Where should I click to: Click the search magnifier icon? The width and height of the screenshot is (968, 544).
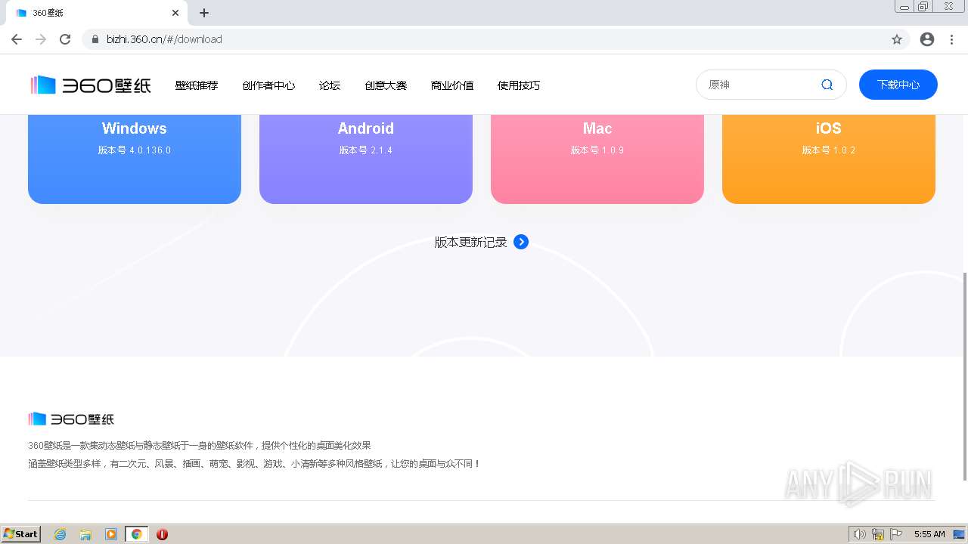[x=827, y=85]
